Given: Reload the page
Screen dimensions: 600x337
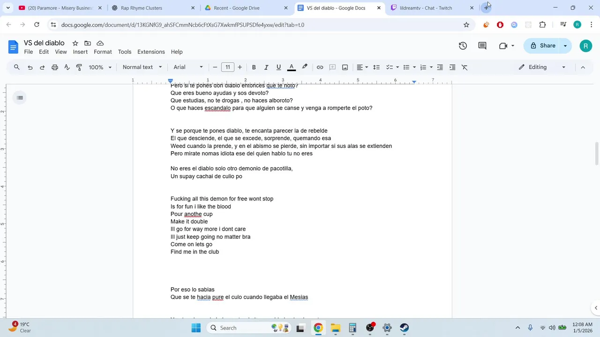Looking at the screenshot, I should tap(37, 25).
